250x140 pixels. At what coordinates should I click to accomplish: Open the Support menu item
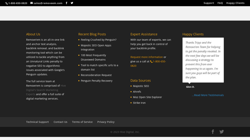click(209, 3)
